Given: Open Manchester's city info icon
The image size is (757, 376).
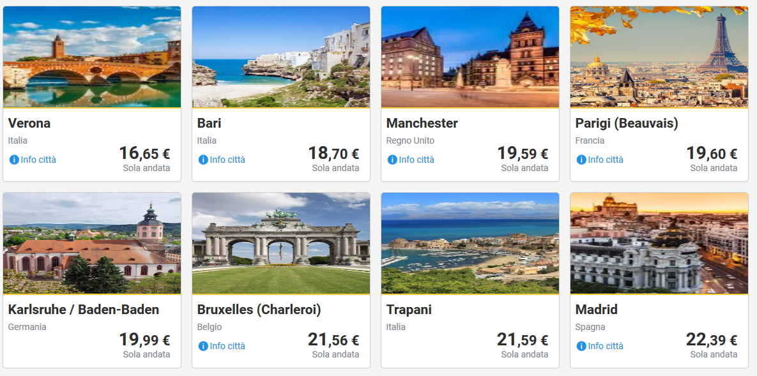Looking at the screenshot, I should (x=392, y=160).
